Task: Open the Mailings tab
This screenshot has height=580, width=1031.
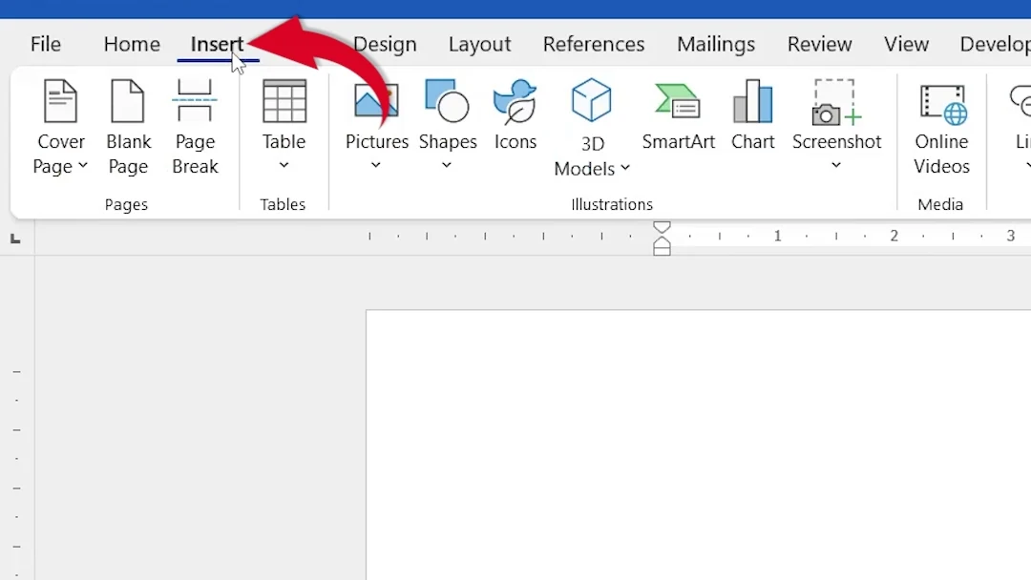Action: tap(715, 44)
